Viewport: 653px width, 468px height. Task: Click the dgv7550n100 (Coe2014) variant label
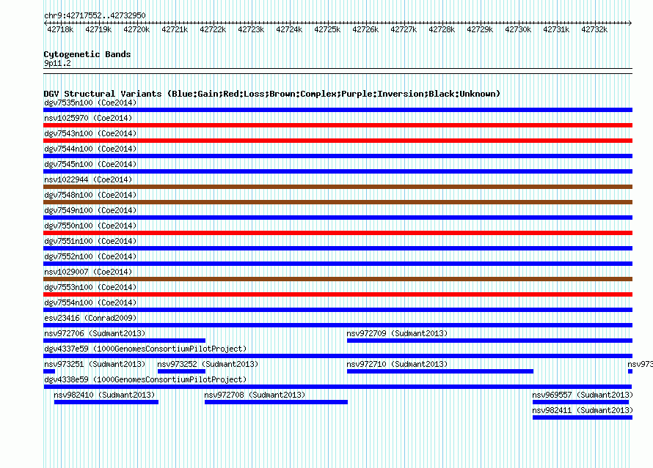coord(90,226)
